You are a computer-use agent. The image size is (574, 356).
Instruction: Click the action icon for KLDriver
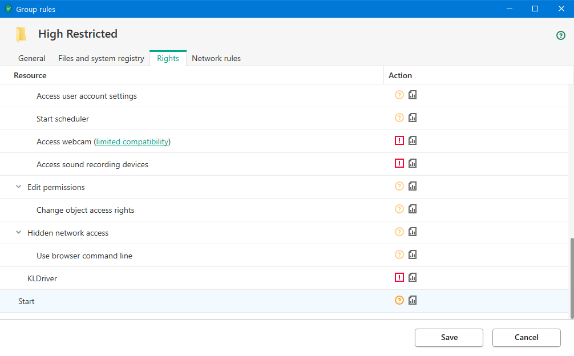point(399,277)
